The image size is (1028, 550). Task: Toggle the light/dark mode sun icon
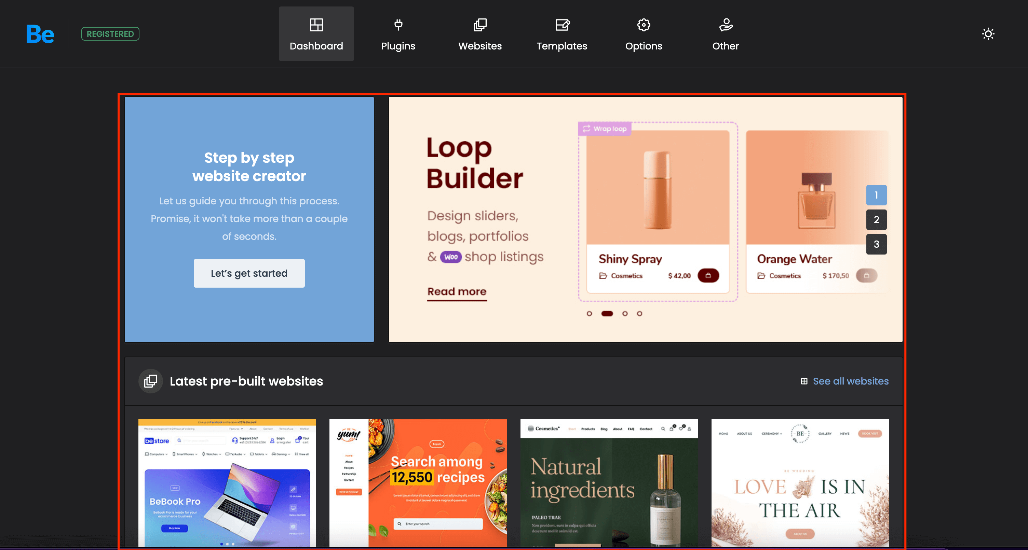coord(988,34)
